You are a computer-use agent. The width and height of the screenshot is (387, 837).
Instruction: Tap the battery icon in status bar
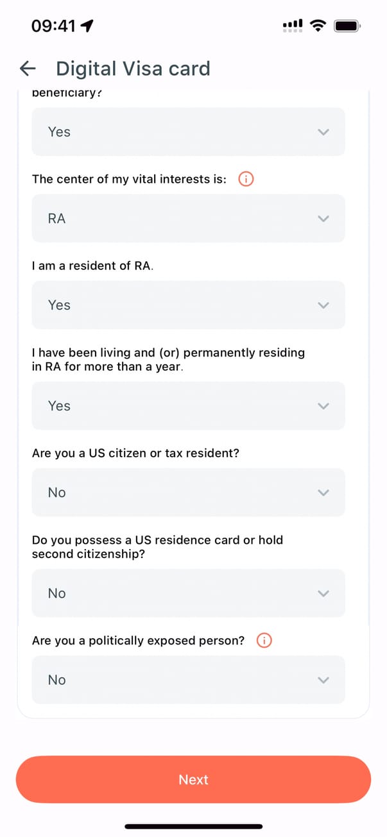click(348, 26)
